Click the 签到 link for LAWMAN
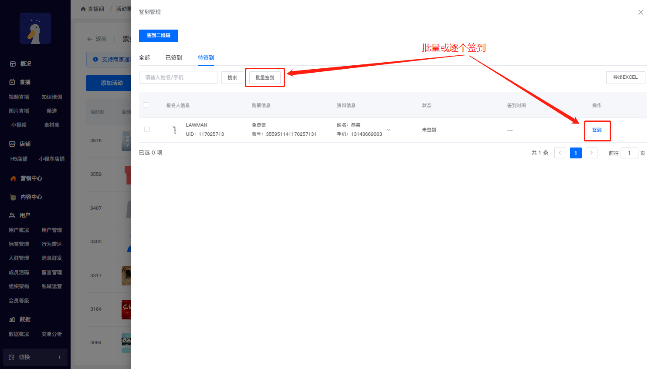Screen dimensions: 655x369 pyautogui.click(x=597, y=130)
